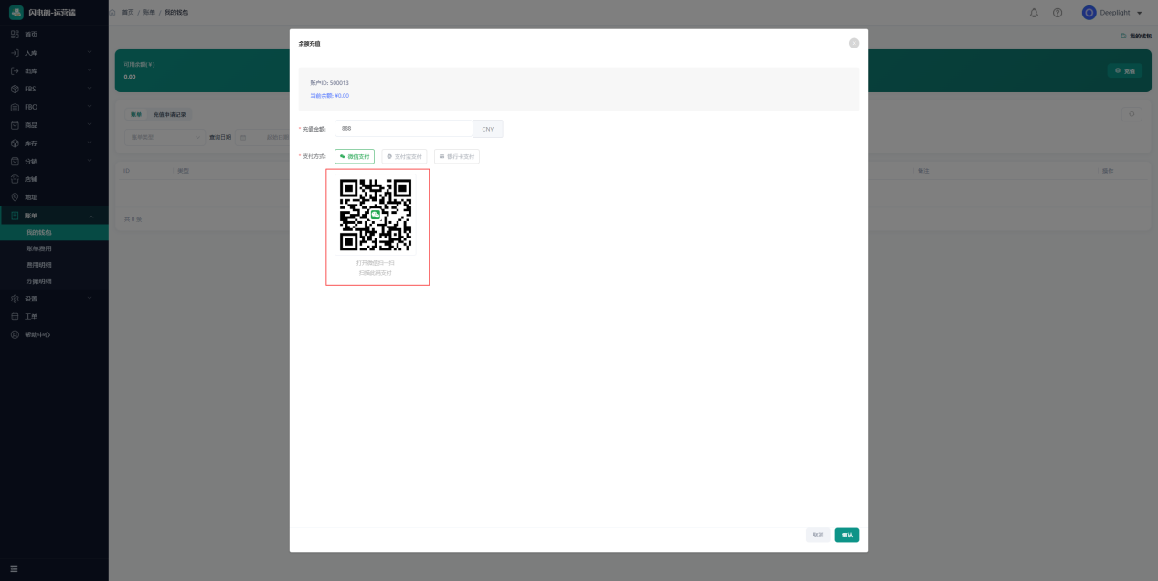This screenshot has width=1158, height=581.
Task: Click the refresh icon on wallet page
Action: pos(1131,114)
